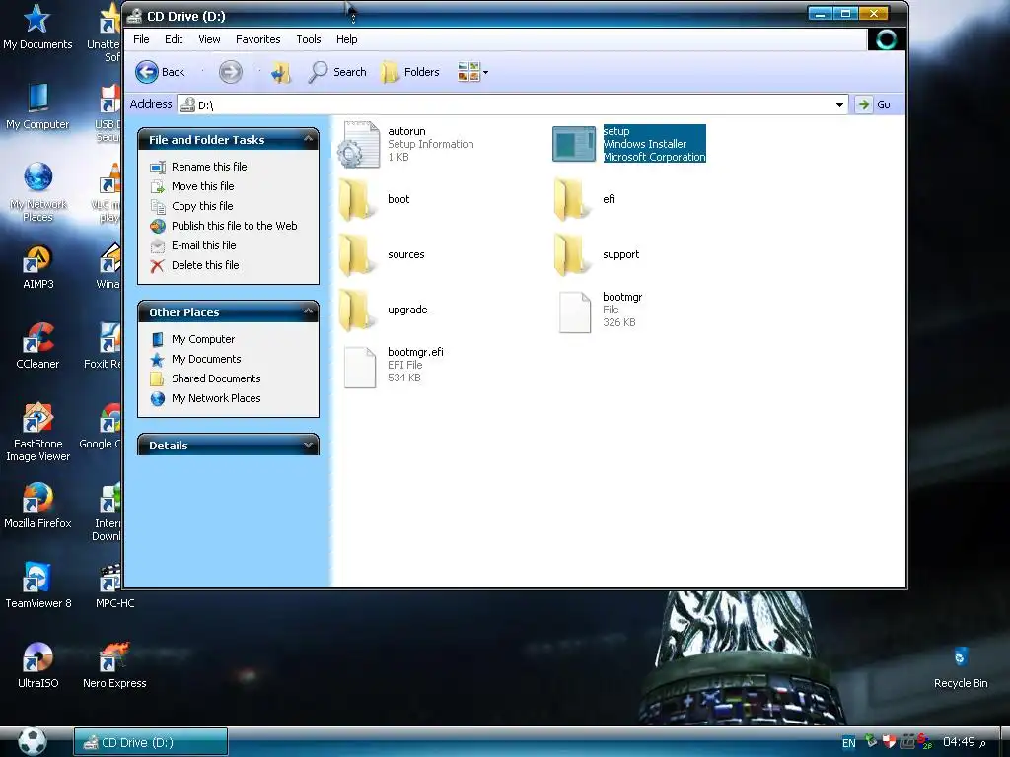Go up one folder level

[x=280, y=72]
